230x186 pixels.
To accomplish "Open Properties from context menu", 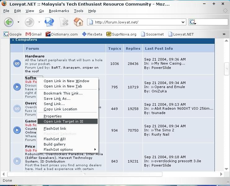I will (x=68, y=116).
